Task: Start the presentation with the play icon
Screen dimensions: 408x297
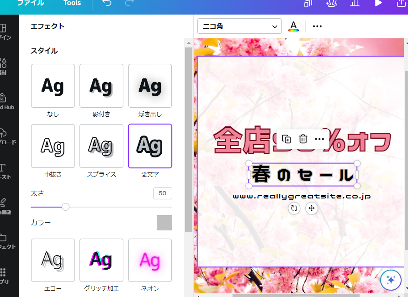Action: [x=378, y=4]
